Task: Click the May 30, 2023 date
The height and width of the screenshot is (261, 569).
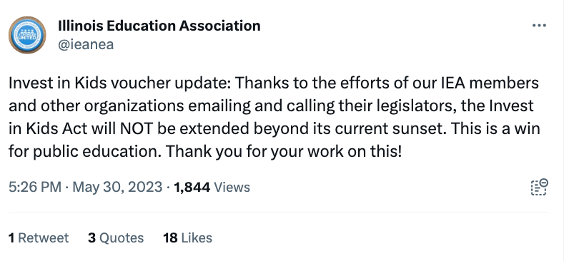Action: (x=117, y=187)
